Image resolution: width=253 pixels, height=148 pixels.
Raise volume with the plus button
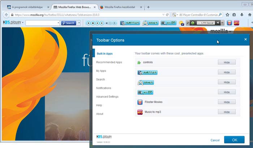click(x=115, y=23)
